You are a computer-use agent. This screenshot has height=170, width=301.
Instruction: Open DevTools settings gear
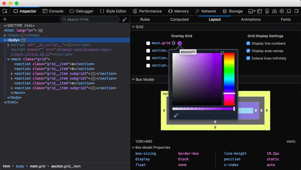(281, 11)
